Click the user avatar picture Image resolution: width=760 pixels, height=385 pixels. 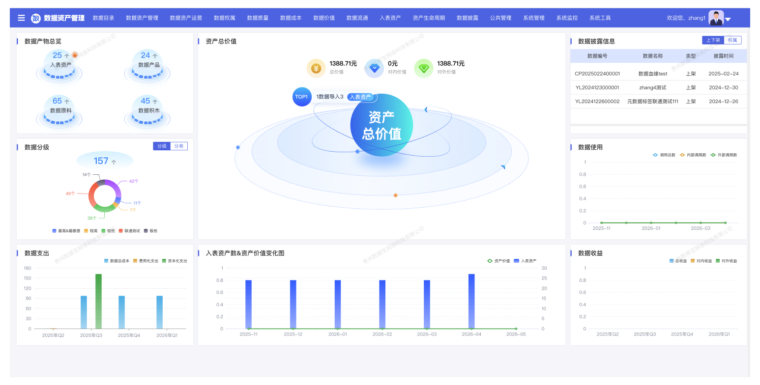coord(716,18)
